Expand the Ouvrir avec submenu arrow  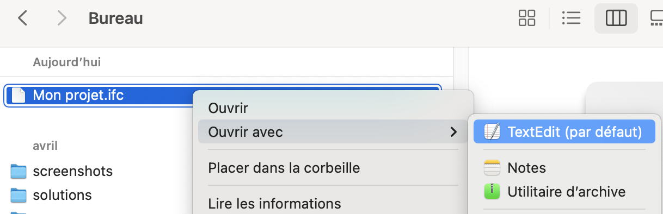pos(453,131)
